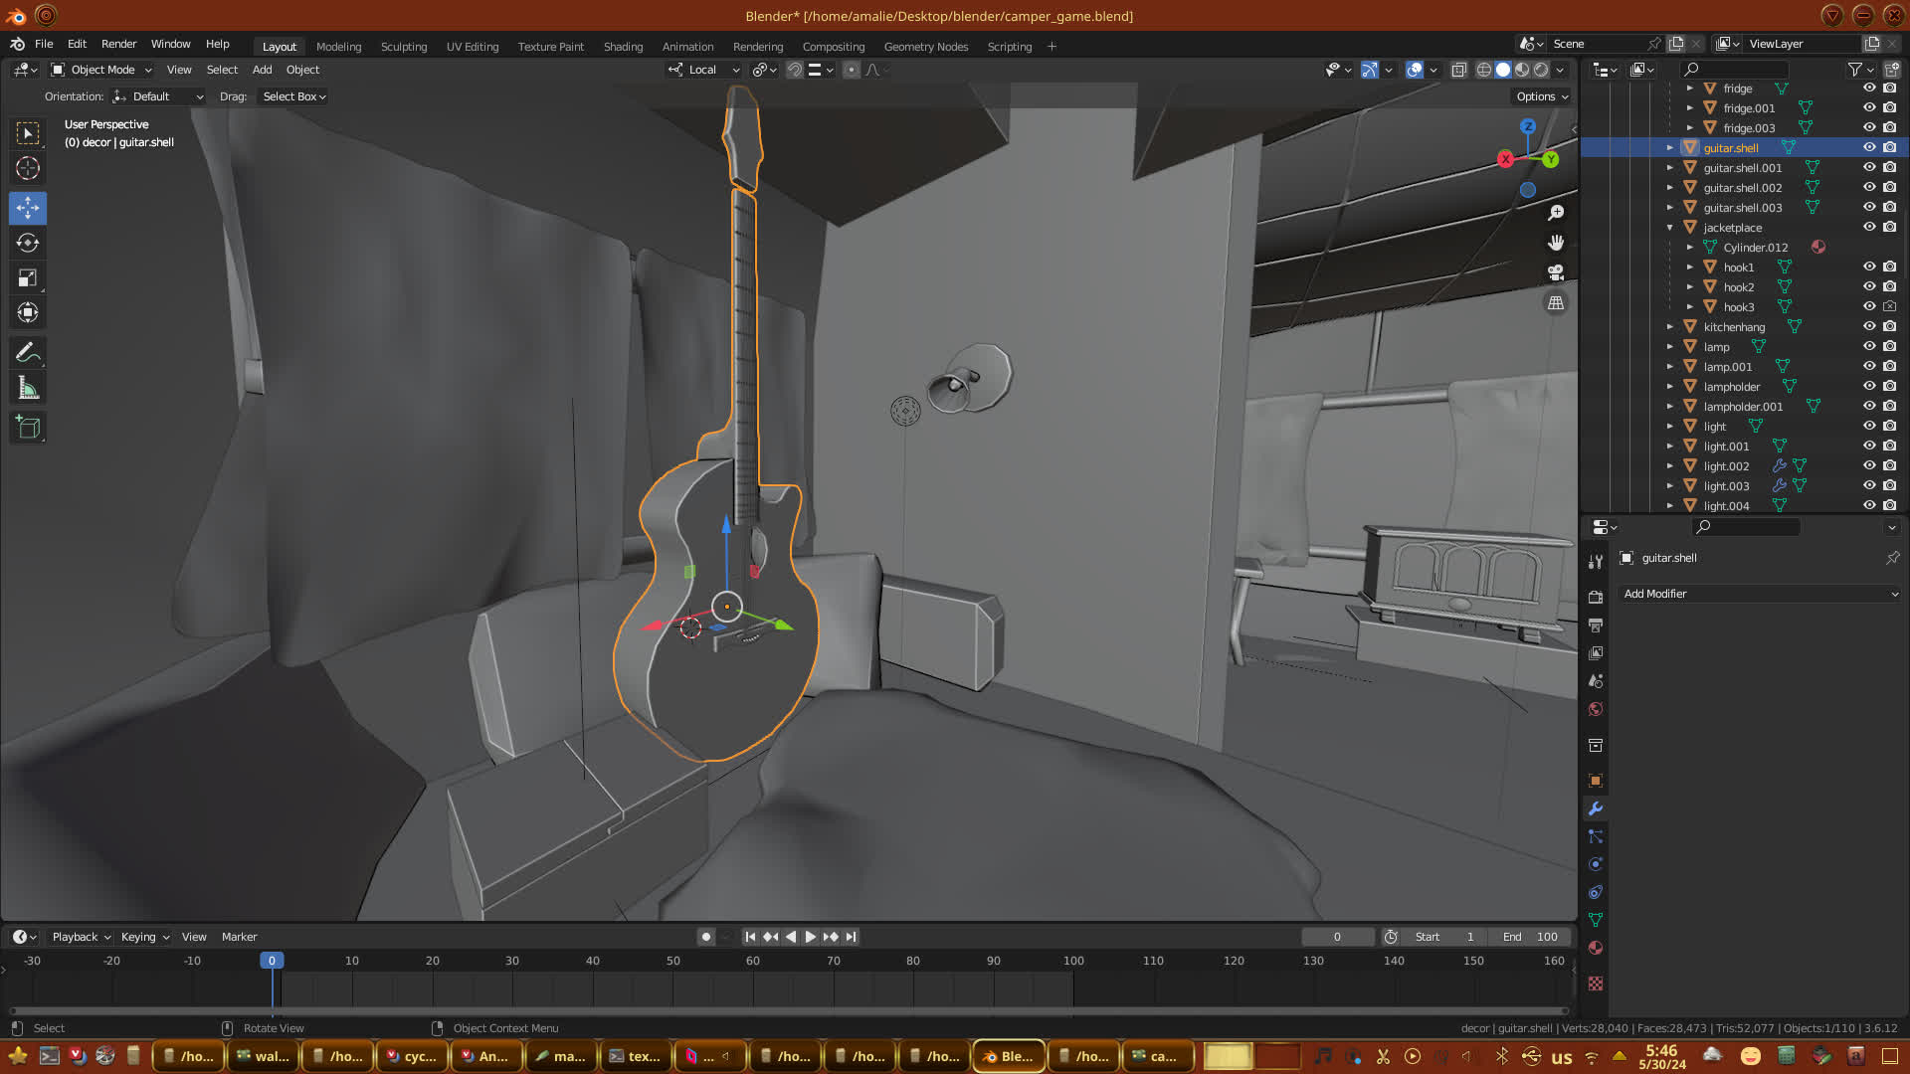The width and height of the screenshot is (1910, 1074).
Task: Select the Measure tool
Action: pyautogui.click(x=28, y=389)
